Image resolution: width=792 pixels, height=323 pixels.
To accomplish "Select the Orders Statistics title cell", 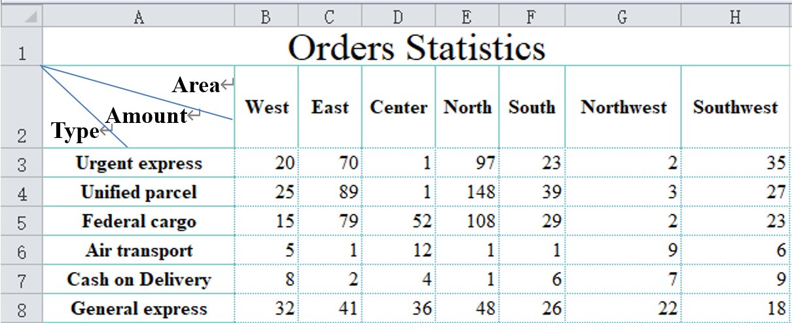I will pos(416,48).
